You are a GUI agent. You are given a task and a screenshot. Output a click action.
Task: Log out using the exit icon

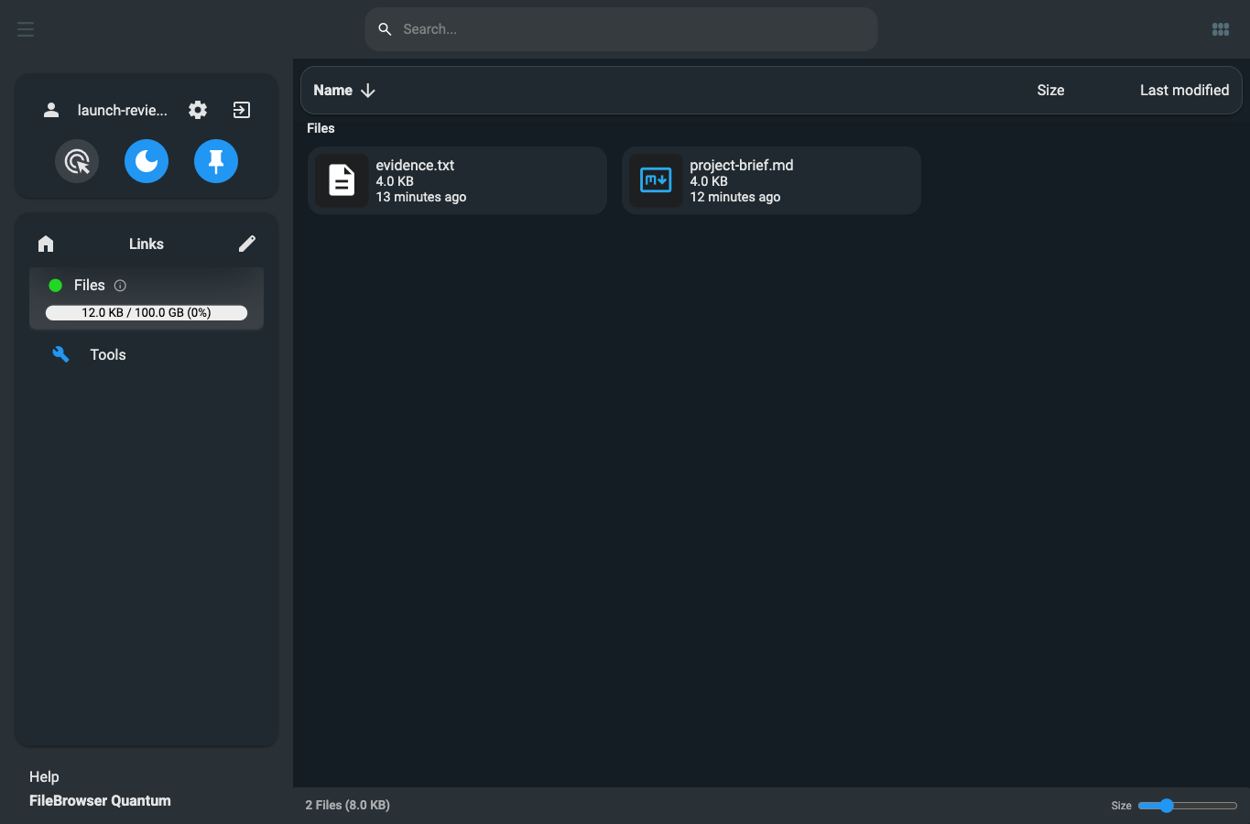(x=242, y=110)
